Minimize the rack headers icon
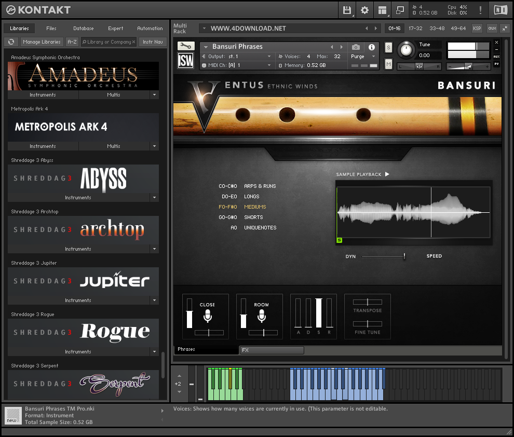Viewport: 514px width, 437px height. pos(505,29)
